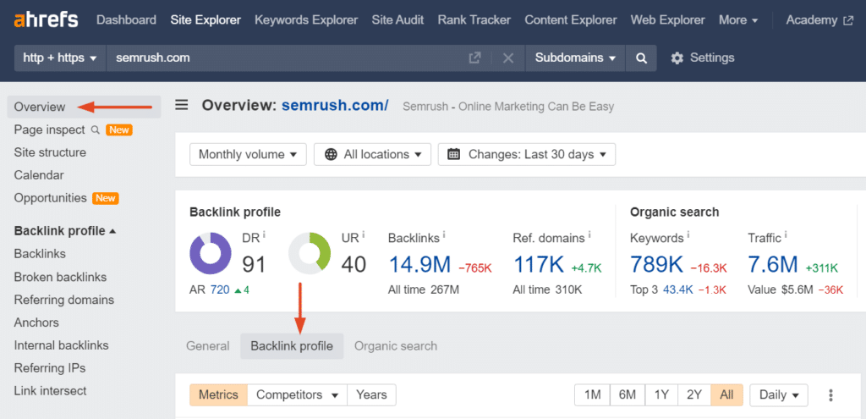The width and height of the screenshot is (866, 419).
Task: Click Traffic info icon
Action: click(x=786, y=235)
